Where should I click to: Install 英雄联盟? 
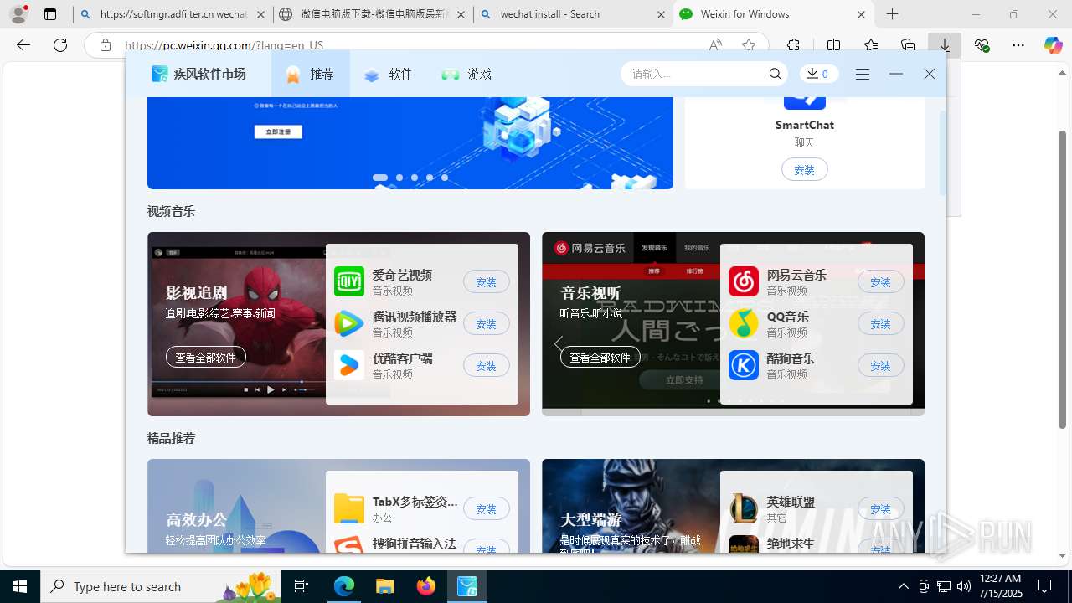[x=880, y=508]
